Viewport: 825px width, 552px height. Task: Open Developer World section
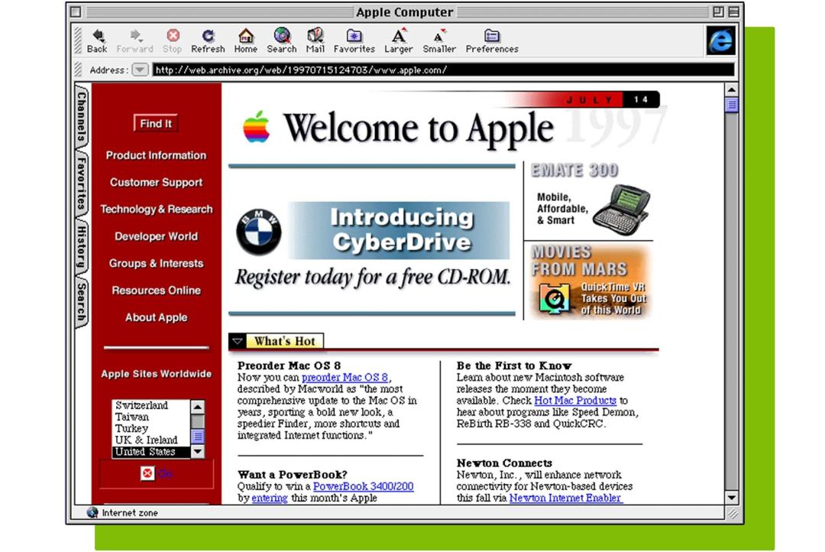157,236
